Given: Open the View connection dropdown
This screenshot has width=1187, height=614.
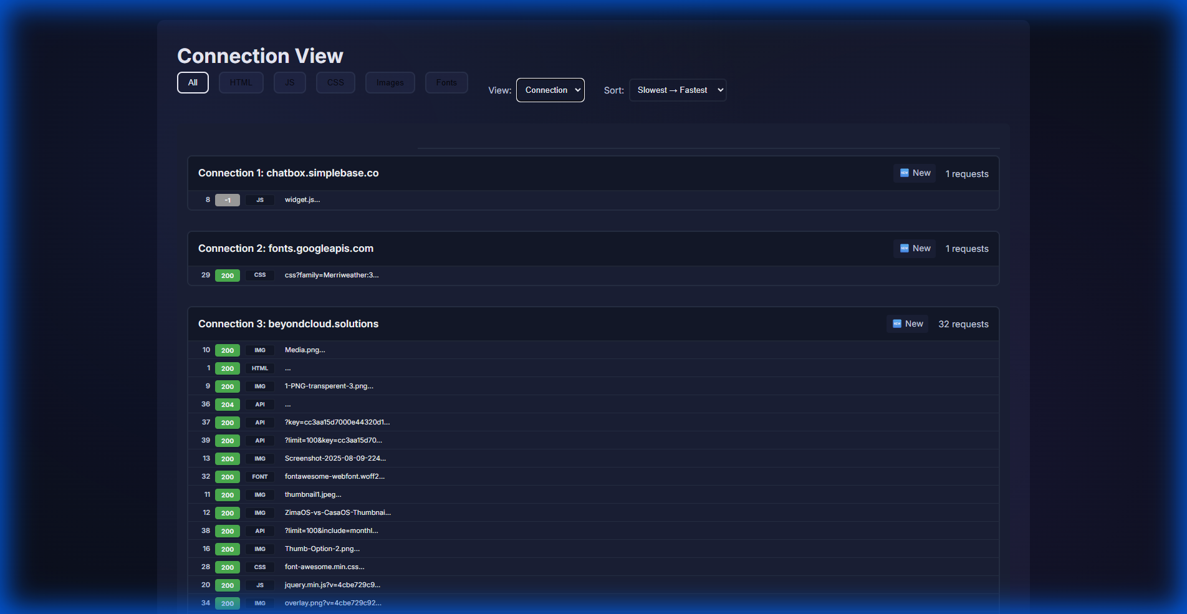Looking at the screenshot, I should (x=550, y=90).
